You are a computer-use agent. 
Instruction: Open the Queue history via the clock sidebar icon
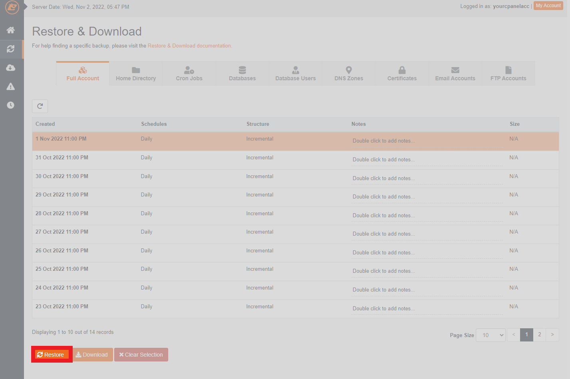coord(12,105)
